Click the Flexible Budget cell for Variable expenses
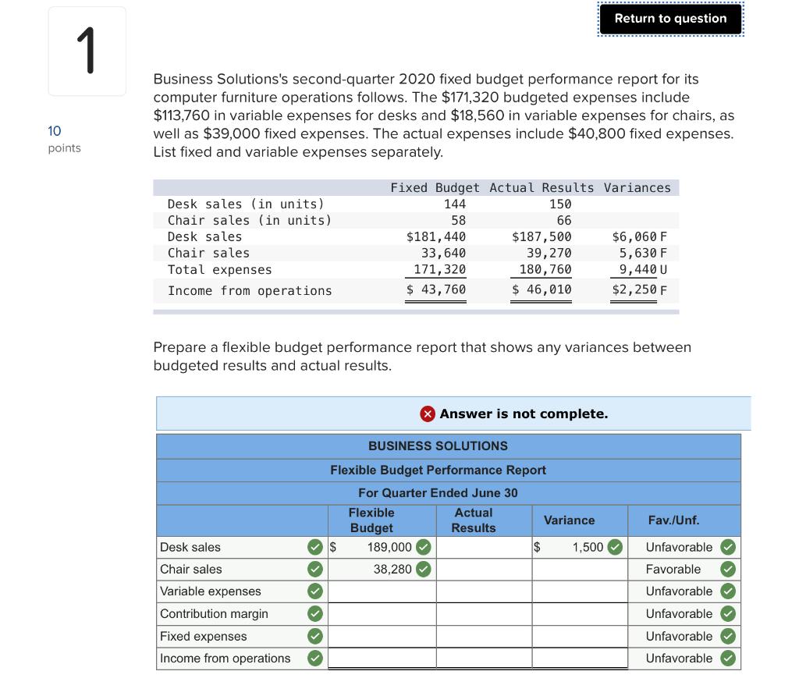Image resolution: width=799 pixels, height=696 pixels. click(381, 591)
